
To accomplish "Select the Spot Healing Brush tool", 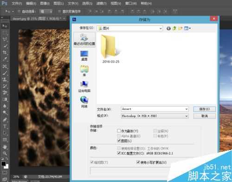I will coord(5,66).
